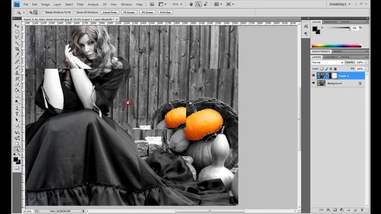381x214 pixels.
Task: Click the Fit Screen button
Action: click(129, 12)
